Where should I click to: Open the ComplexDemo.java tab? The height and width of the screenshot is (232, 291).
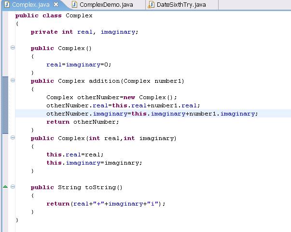tap(106, 5)
